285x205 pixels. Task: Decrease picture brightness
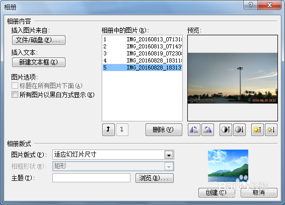(x=271, y=129)
